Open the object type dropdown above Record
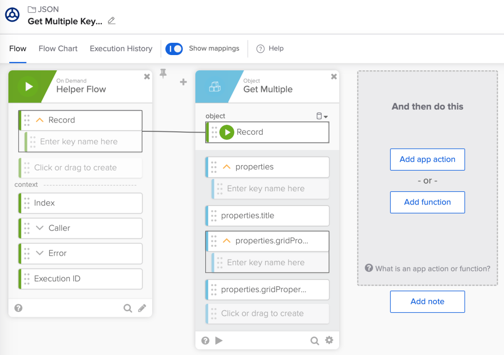 point(322,117)
